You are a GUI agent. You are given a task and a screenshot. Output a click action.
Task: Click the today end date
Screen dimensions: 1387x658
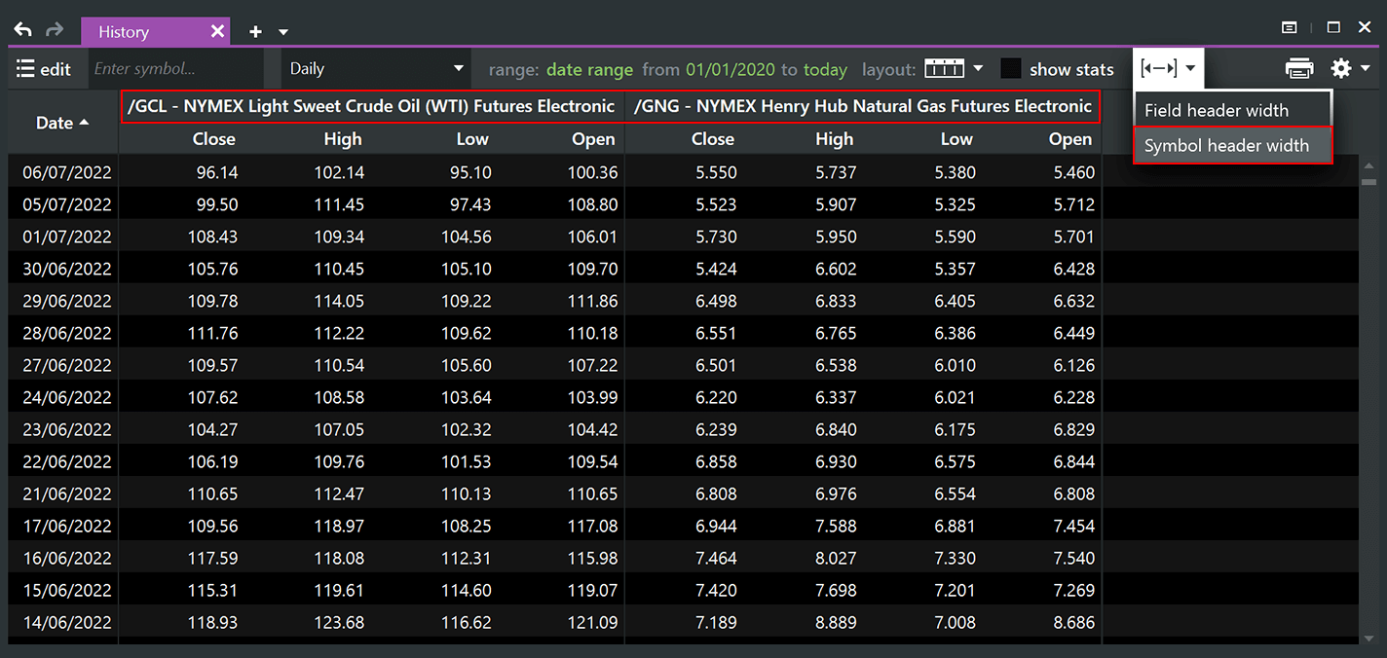(x=825, y=70)
